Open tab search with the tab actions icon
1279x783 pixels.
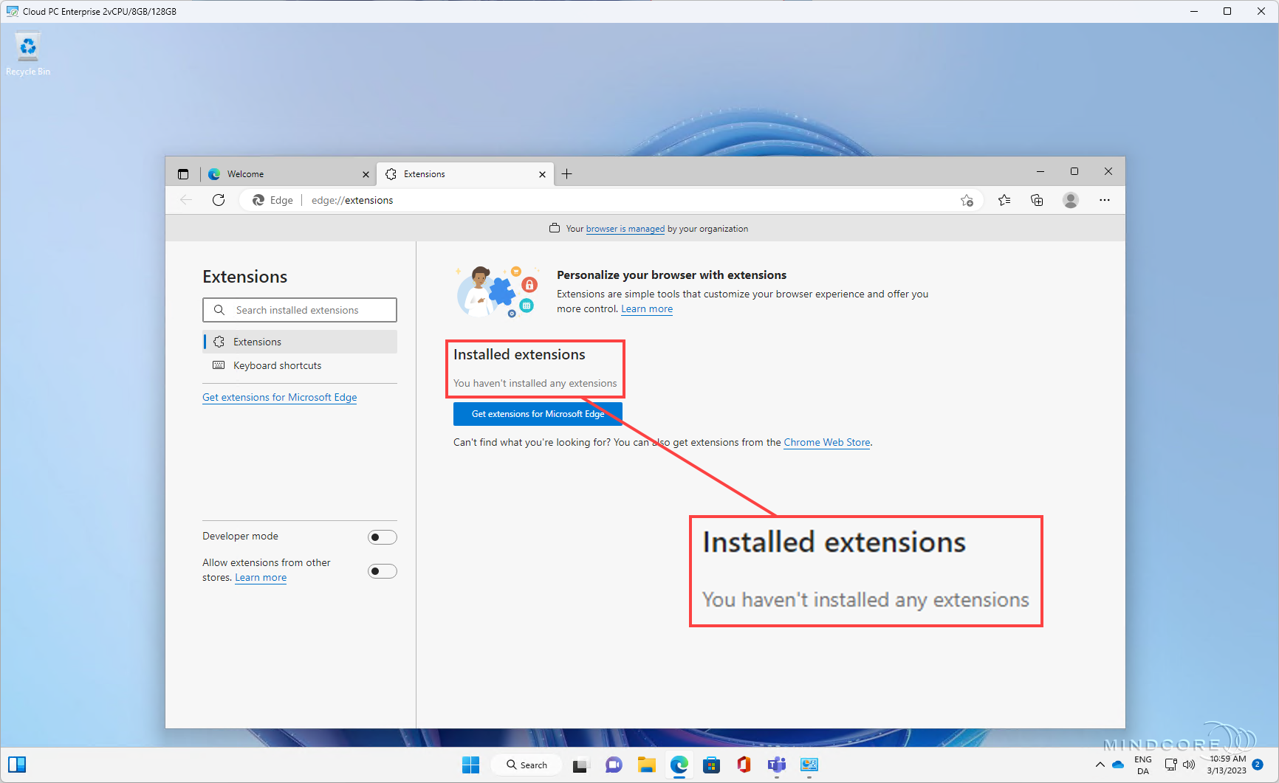coord(183,173)
